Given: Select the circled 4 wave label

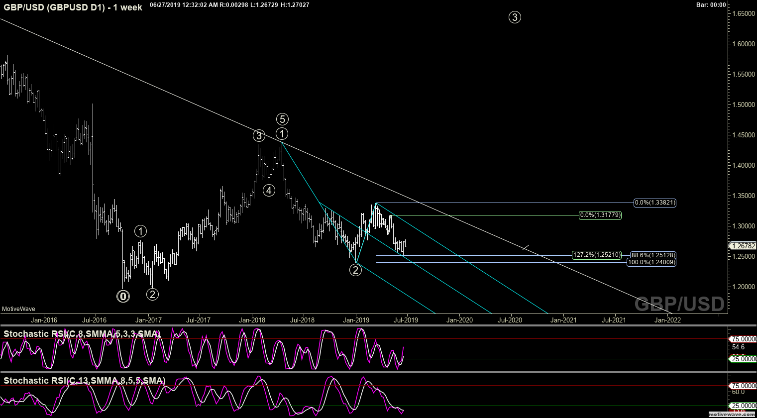Looking at the screenshot, I should point(269,190).
